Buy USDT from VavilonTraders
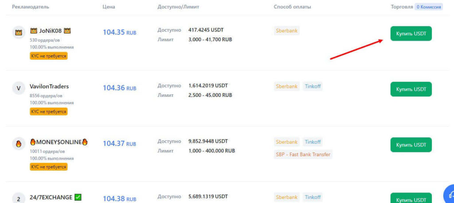 [x=411, y=89]
